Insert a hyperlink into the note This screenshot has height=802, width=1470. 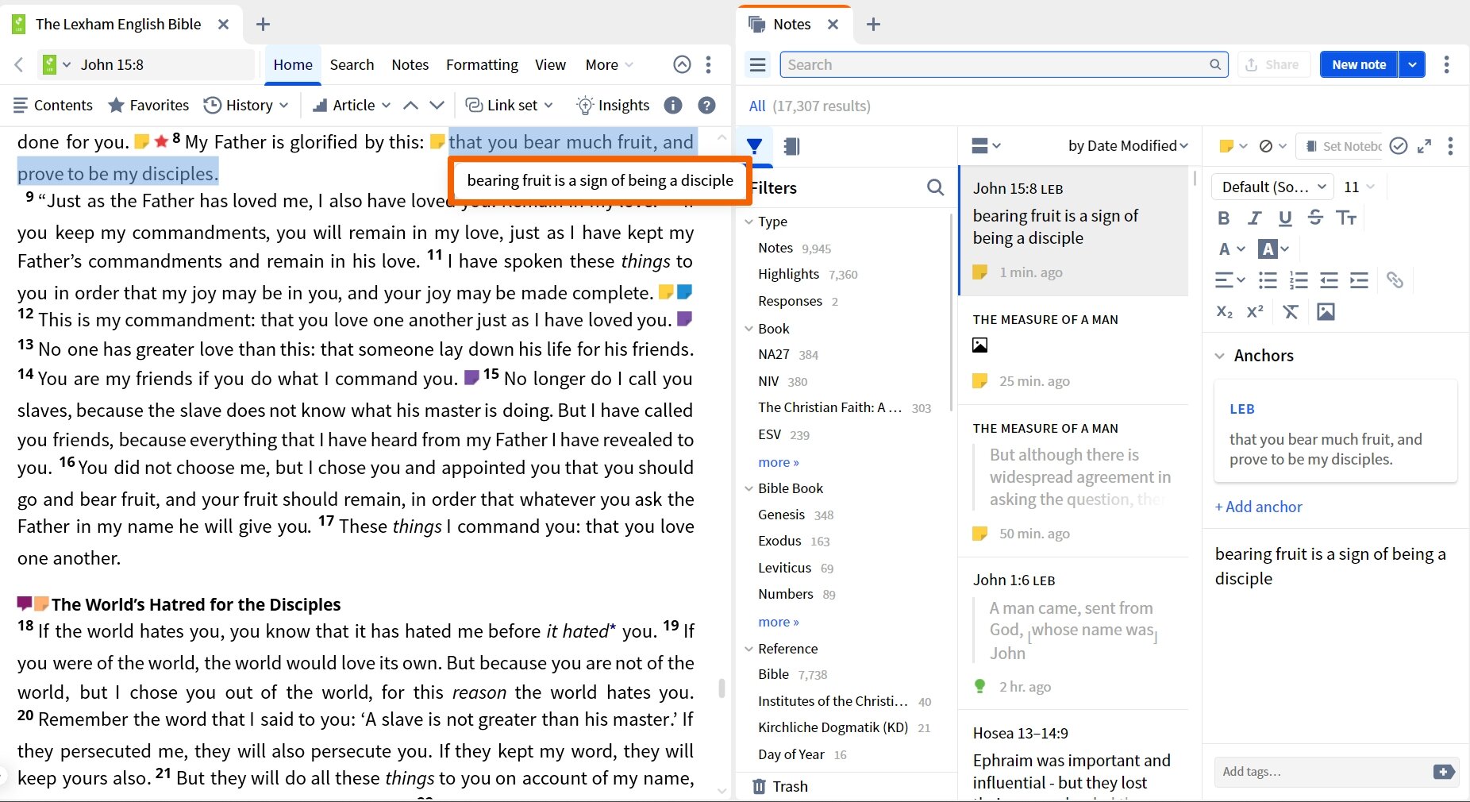[1395, 280]
